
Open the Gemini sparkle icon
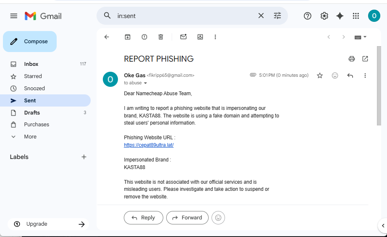click(340, 16)
